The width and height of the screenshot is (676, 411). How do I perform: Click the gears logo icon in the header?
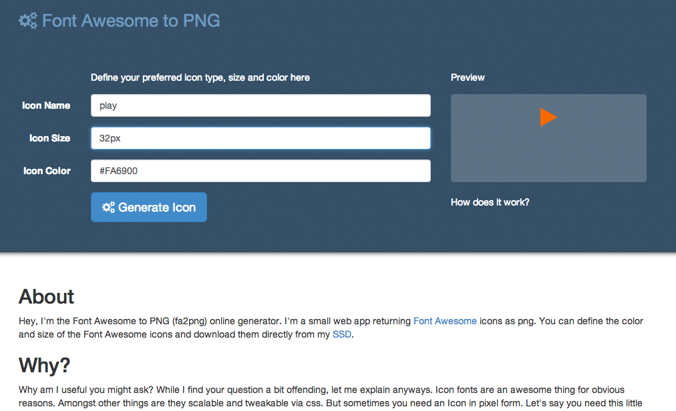pos(28,21)
